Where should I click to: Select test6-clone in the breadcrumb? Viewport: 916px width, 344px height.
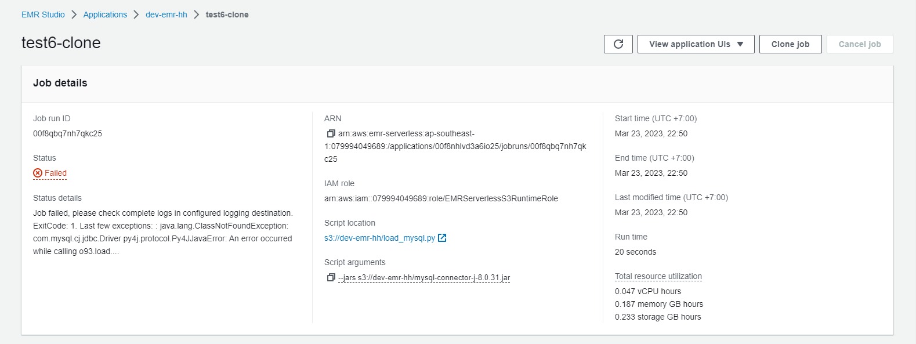point(227,15)
